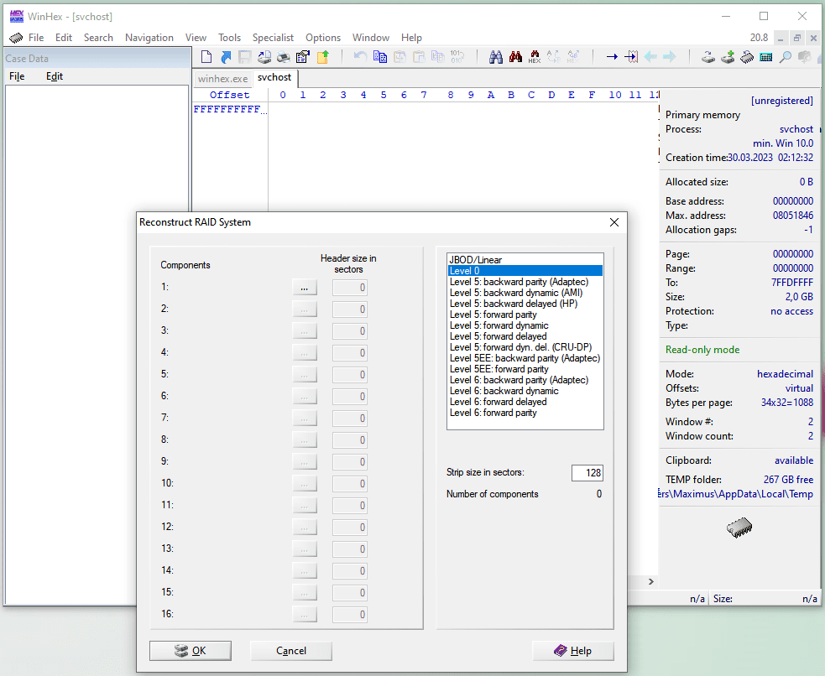The width and height of the screenshot is (825, 676).
Task: Open the Specialist menu
Action: 273,38
